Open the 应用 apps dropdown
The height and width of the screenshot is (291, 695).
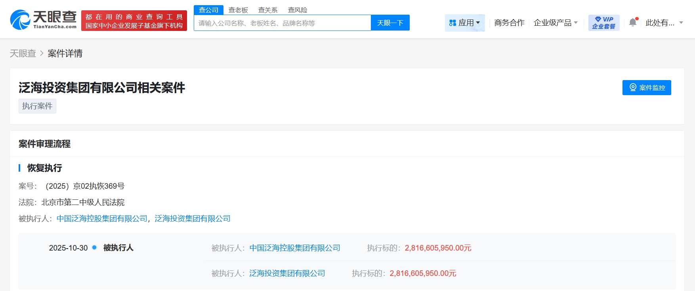tap(464, 23)
